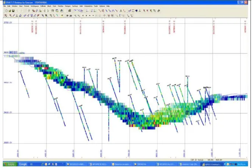The height and width of the screenshot is (168, 252).
Task: Click the 3400 elevation axis label
Action: 8,112
